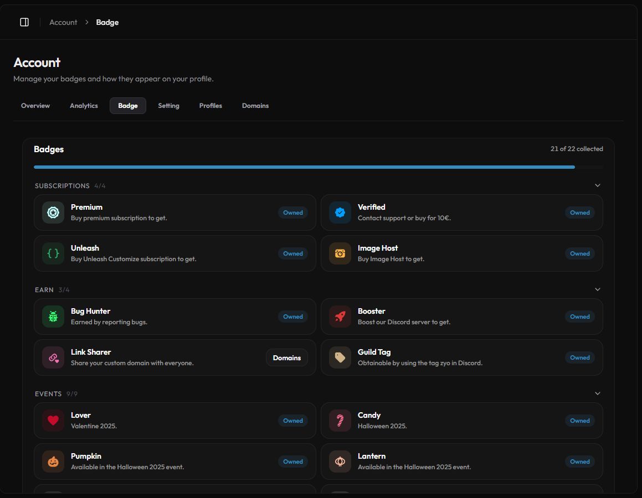Click the 'Unleash' badge title
The width and height of the screenshot is (642, 498).
pos(85,248)
